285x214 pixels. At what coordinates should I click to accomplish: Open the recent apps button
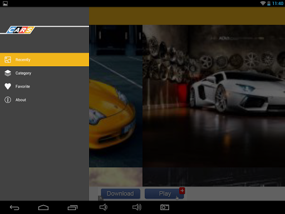tap(72, 207)
